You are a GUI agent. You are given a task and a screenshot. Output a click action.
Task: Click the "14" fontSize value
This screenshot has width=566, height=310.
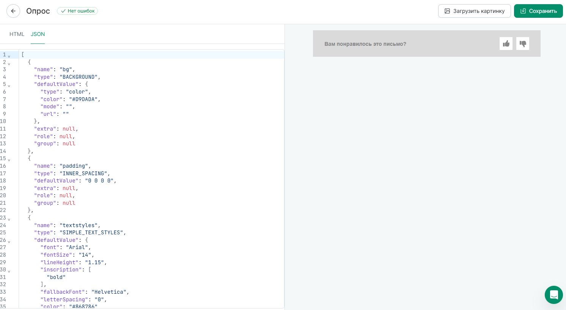click(85, 255)
